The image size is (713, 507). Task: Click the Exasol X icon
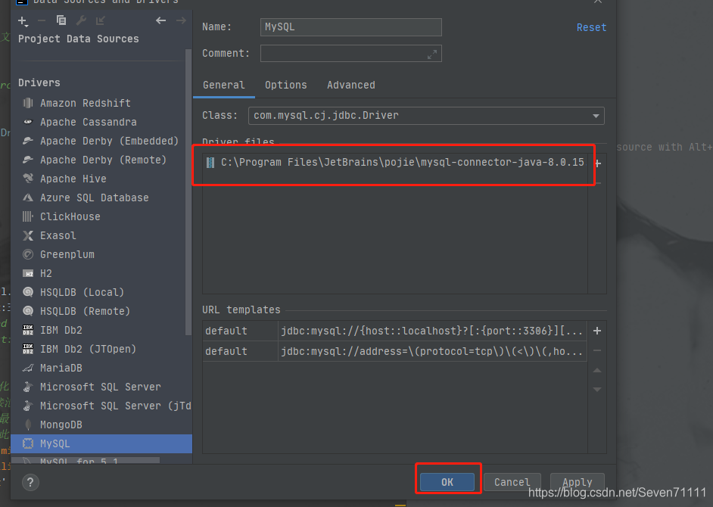click(28, 235)
